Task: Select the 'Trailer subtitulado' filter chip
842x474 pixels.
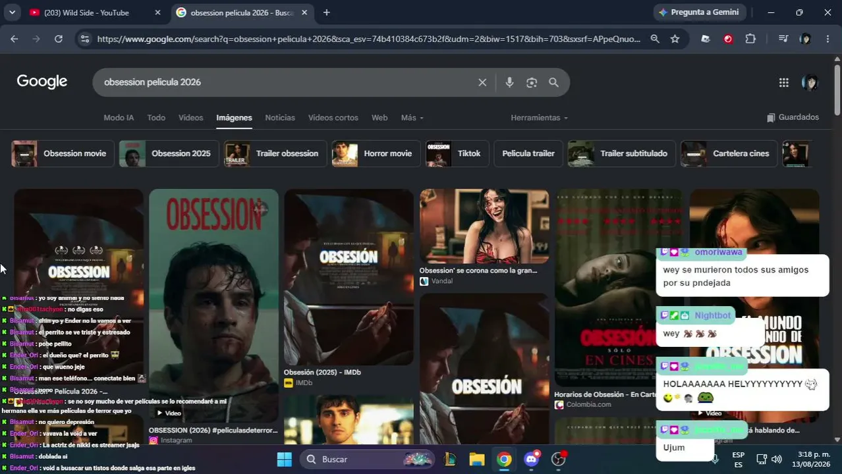Action: 622,153
